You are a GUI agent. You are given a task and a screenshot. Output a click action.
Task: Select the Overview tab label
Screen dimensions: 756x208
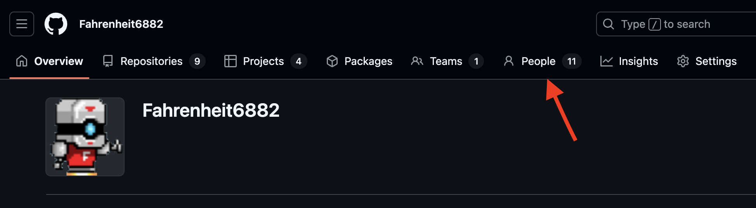coord(59,61)
